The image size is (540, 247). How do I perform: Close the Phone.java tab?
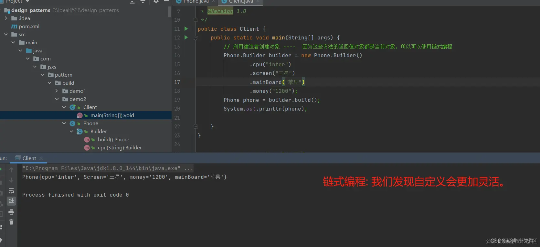[213, 1]
